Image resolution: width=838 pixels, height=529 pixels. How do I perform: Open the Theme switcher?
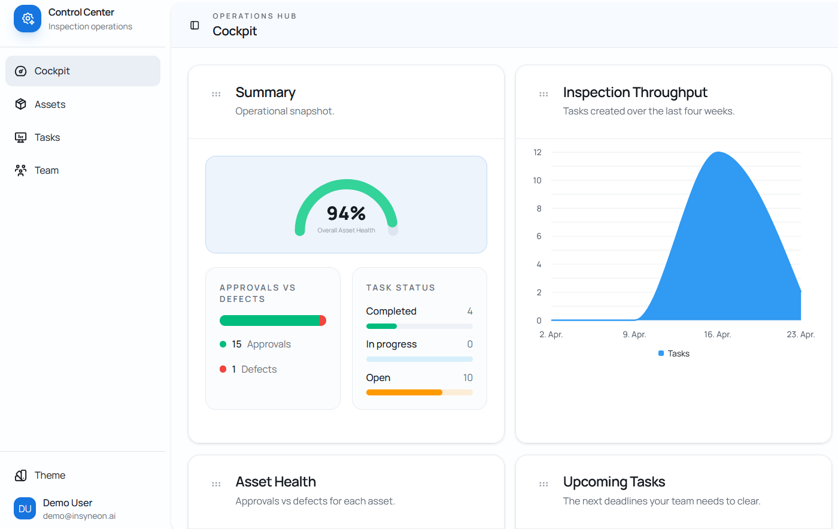coord(50,475)
